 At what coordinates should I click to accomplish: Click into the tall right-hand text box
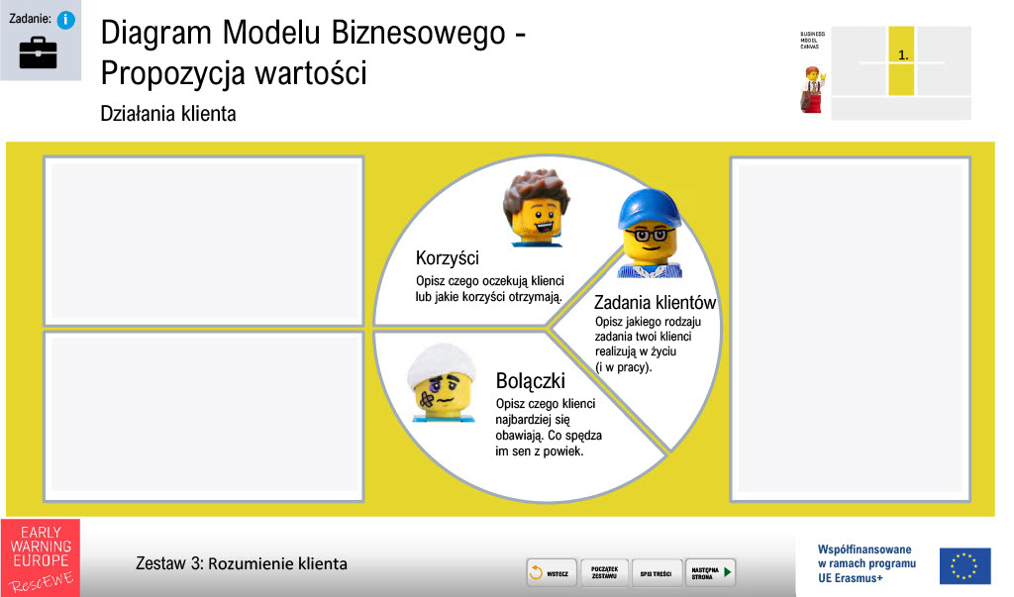[x=851, y=330]
